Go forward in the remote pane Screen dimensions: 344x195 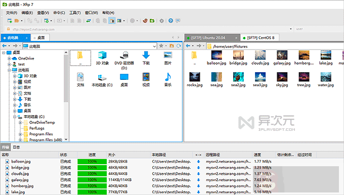pos(199,46)
